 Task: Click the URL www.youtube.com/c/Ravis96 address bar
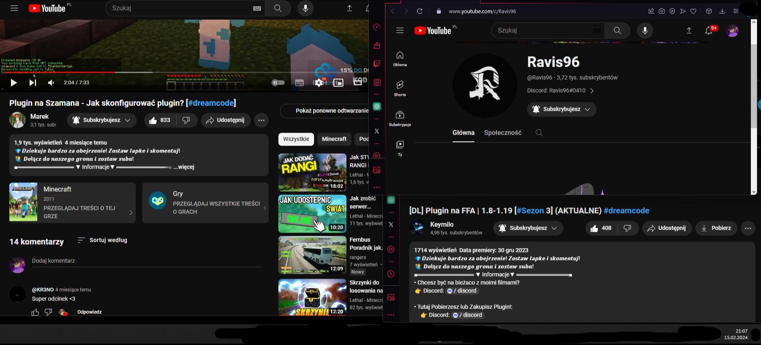pos(483,11)
